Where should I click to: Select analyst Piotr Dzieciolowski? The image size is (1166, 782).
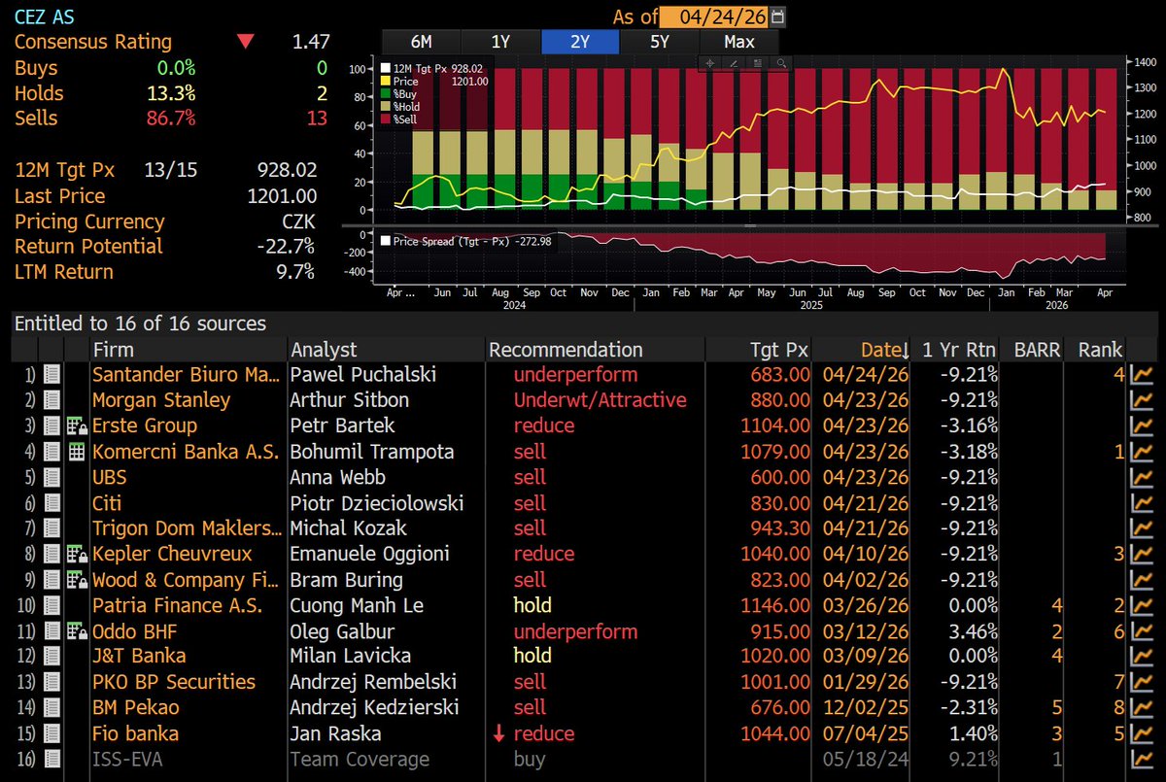[x=377, y=503]
